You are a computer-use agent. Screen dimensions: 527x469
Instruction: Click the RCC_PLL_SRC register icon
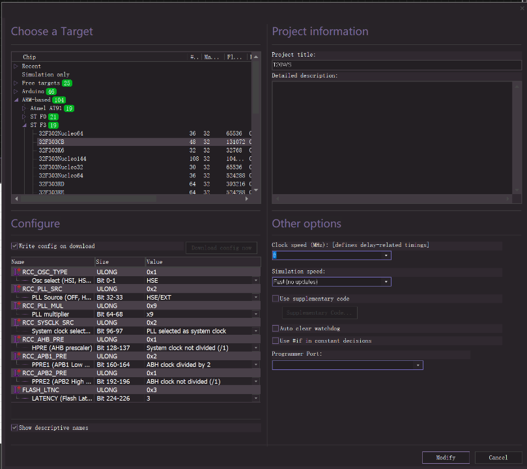coord(17,289)
